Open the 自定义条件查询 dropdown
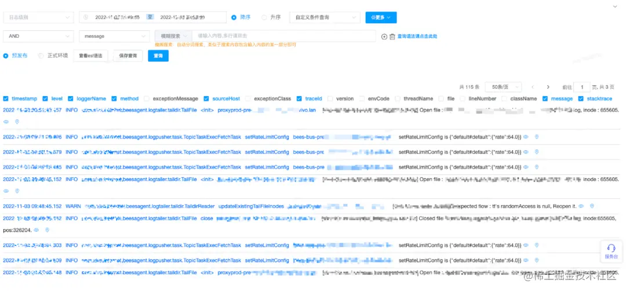The height and width of the screenshot is (291, 626). click(x=325, y=17)
